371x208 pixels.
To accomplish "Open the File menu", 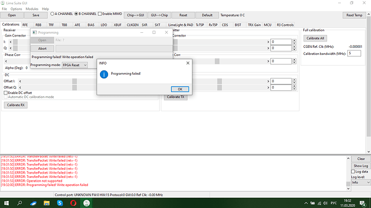I will [4, 9].
